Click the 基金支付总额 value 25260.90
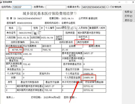 88,70
